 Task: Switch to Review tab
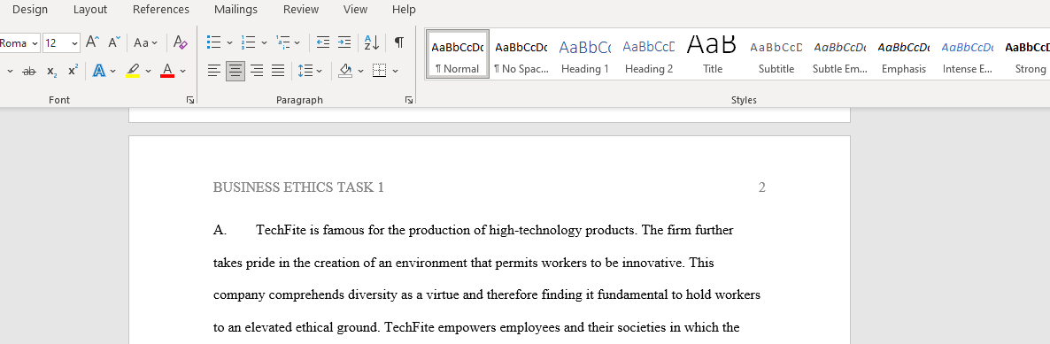[x=301, y=10]
